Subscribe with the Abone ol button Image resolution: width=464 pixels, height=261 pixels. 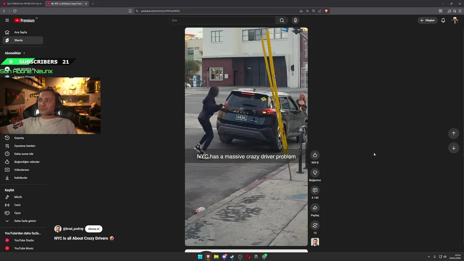click(94, 229)
